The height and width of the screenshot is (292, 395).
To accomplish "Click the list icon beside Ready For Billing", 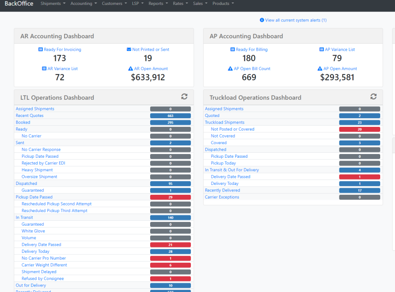I will pyautogui.click(x=232, y=49).
